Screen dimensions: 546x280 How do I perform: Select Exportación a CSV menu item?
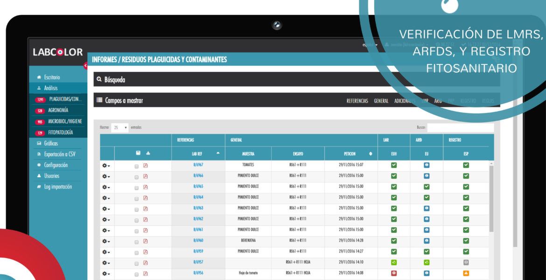click(59, 154)
